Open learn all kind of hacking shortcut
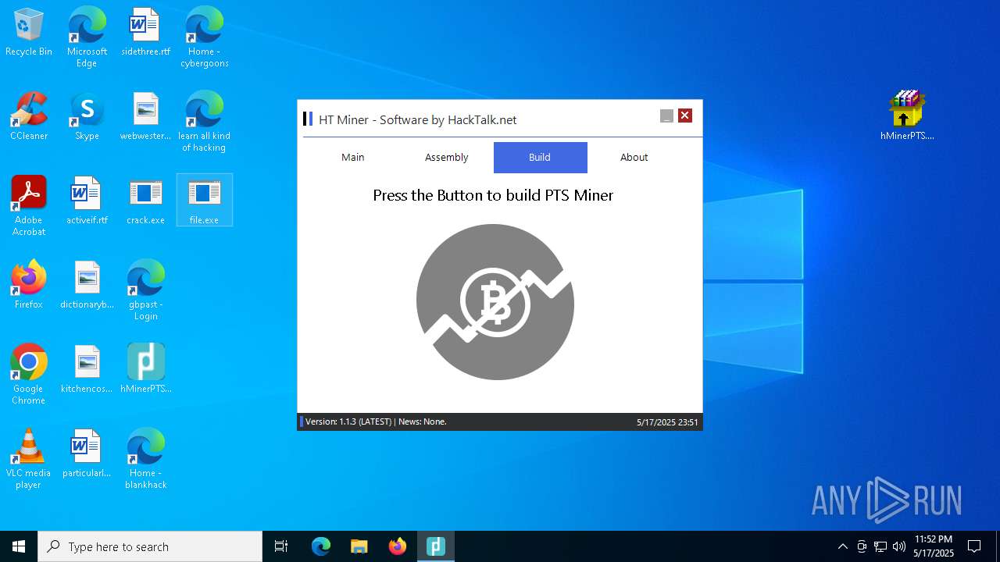This screenshot has height=562, width=1000. [205, 121]
